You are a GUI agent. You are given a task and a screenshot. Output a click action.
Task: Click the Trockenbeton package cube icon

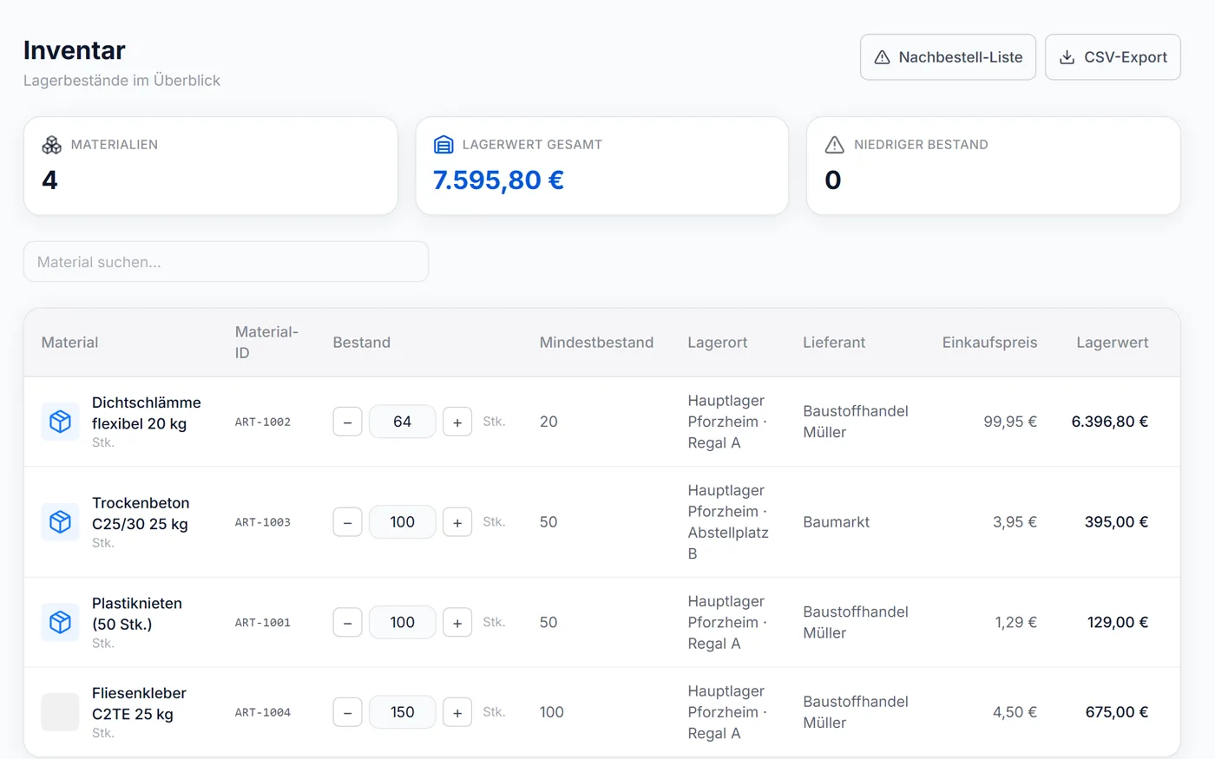pyautogui.click(x=60, y=522)
